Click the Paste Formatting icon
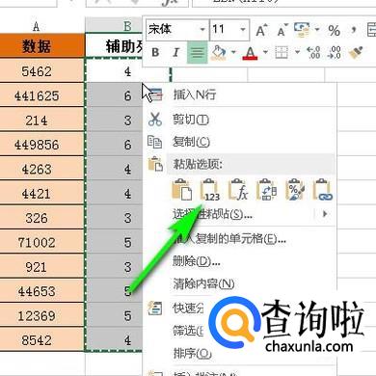This screenshot has width=376, height=376. coord(295,190)
